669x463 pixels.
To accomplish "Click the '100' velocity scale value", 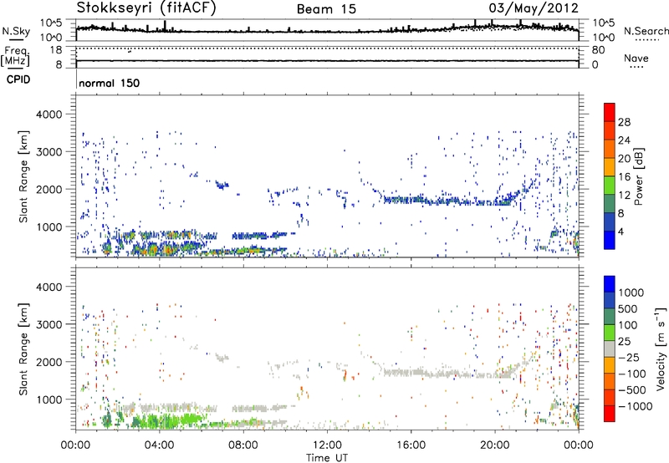I will tap(628, 325).
